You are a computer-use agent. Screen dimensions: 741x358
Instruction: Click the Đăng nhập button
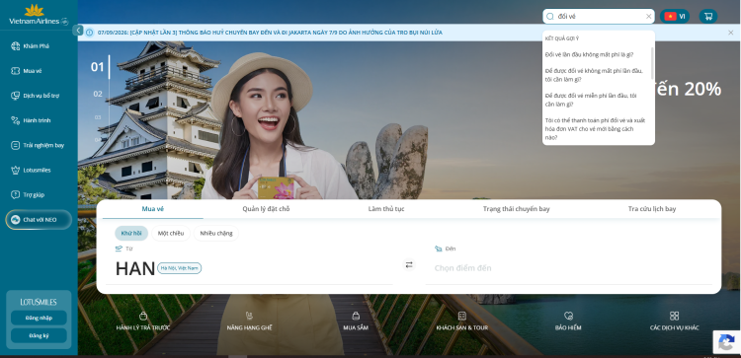pyautogui.click(x=39, y=318)
